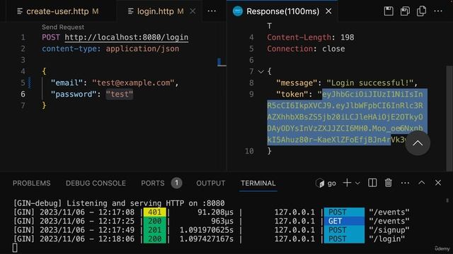Click the Connection: close response header

[306, 49]
